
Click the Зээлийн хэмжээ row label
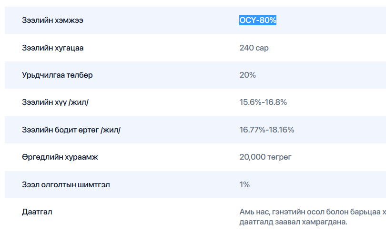[55, 20]
